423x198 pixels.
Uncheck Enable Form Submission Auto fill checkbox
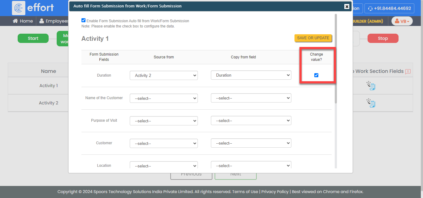point(83,20)
